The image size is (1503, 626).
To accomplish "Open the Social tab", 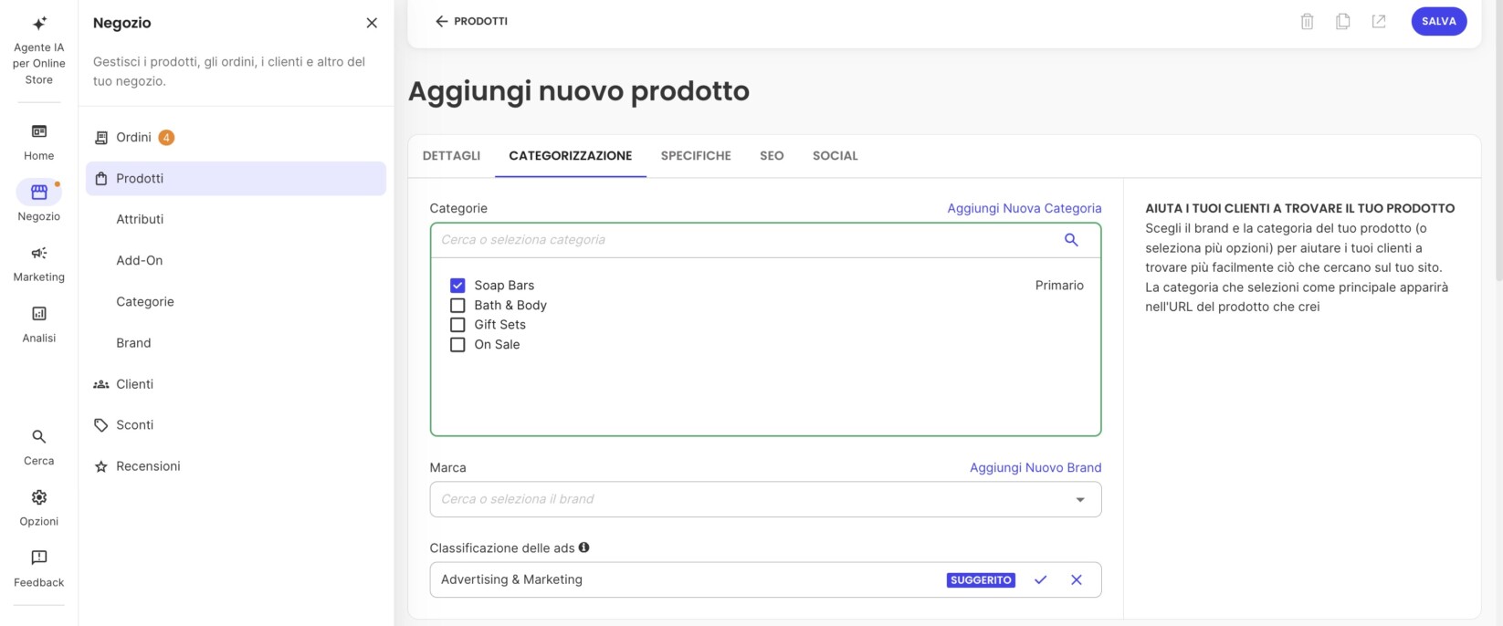I will click(836, 156).
